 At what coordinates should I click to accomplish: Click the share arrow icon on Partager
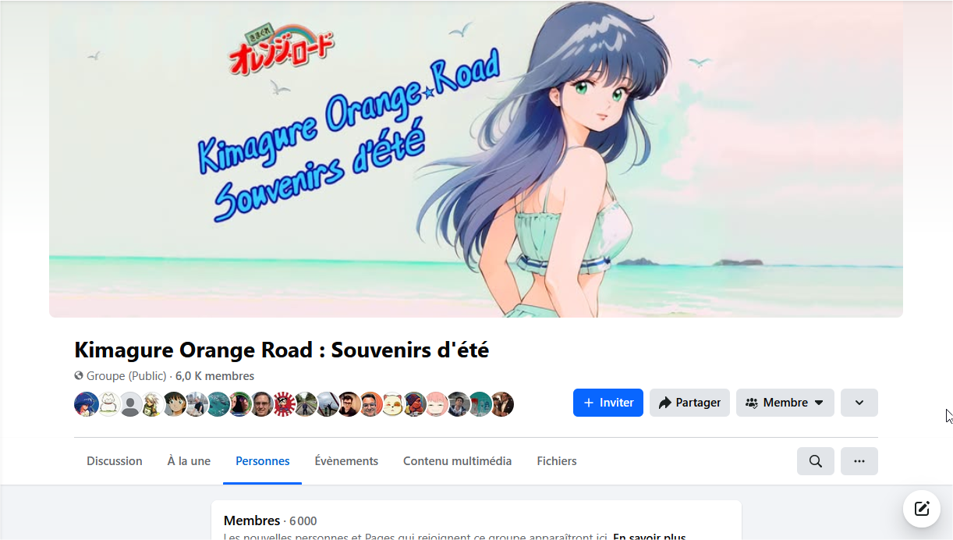click(664, 403)
